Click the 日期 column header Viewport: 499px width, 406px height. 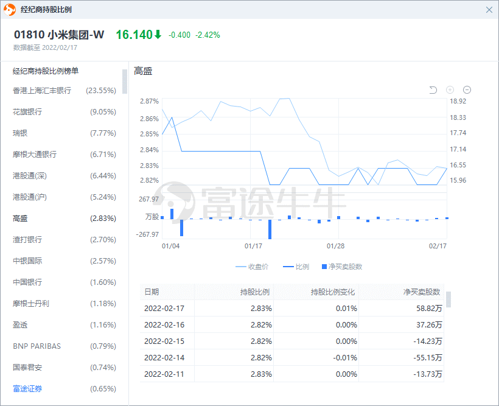point(152,292)
